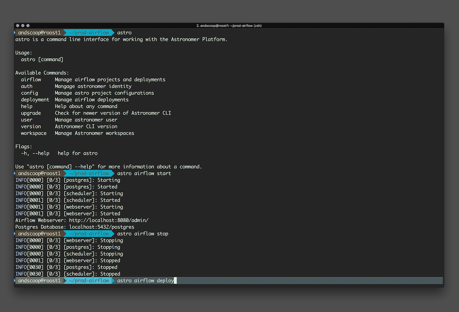Click the maximize window button

point(28,26)
